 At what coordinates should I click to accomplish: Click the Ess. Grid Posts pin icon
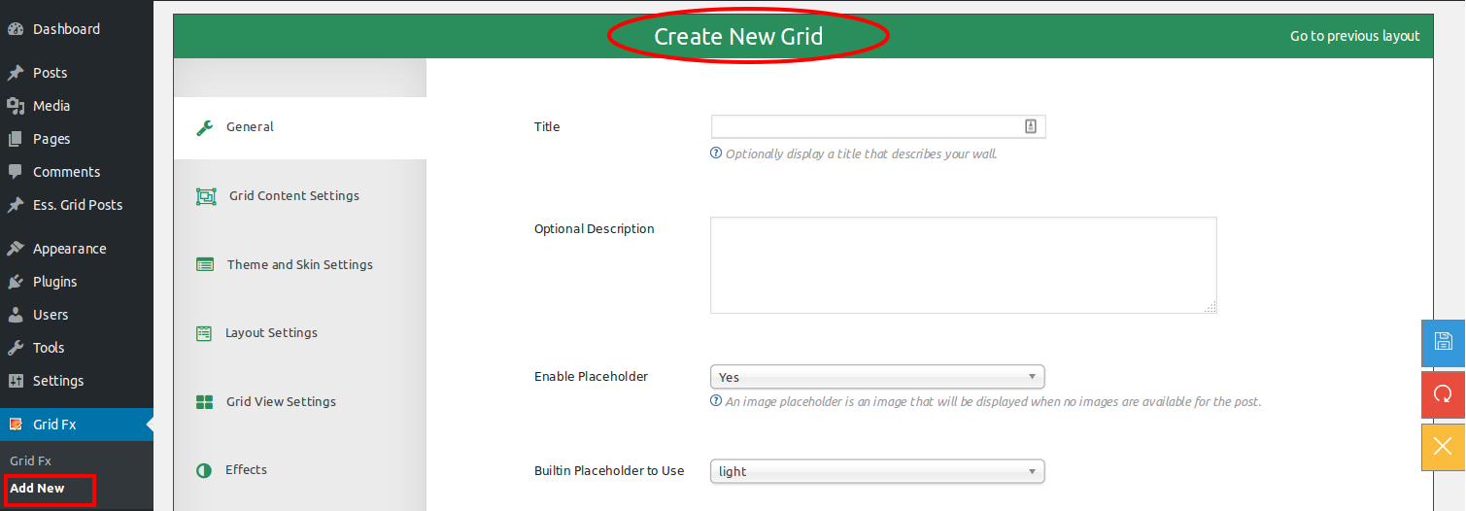point(16,205)
